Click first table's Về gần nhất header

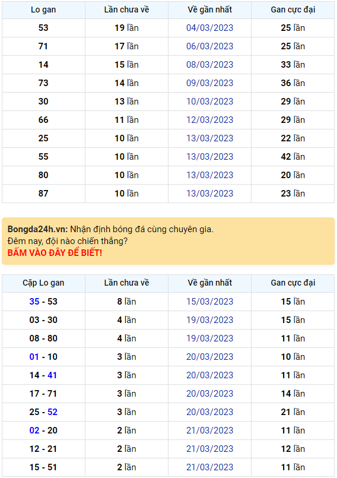tap(209, 10)
